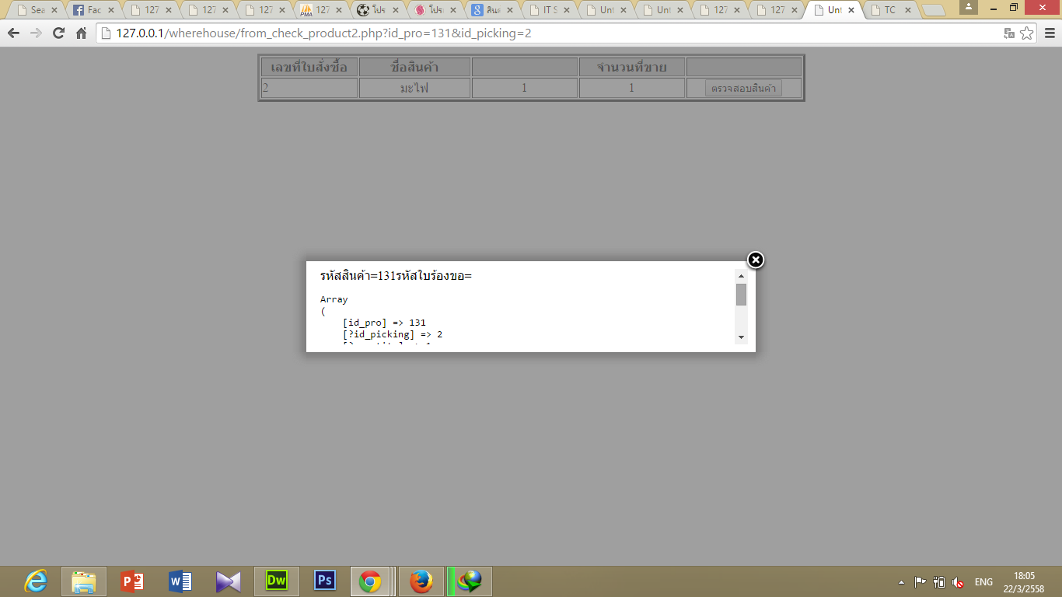The image size is (1062, 597).
Task: Check the battery power tray icon
Action: [x=939, y=582]
